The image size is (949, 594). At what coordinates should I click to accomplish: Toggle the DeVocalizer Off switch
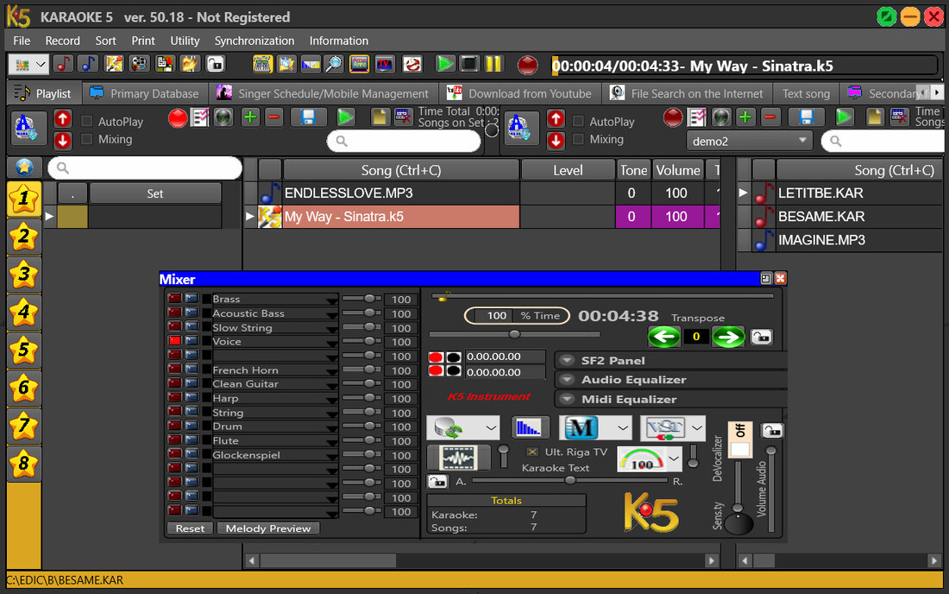coord(739,439)
